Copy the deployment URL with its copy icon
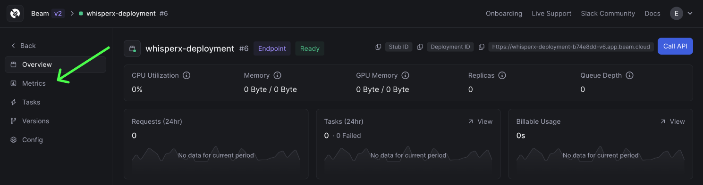Image resolution: width=703 pixels, height=185 pixels. (482, 47)
